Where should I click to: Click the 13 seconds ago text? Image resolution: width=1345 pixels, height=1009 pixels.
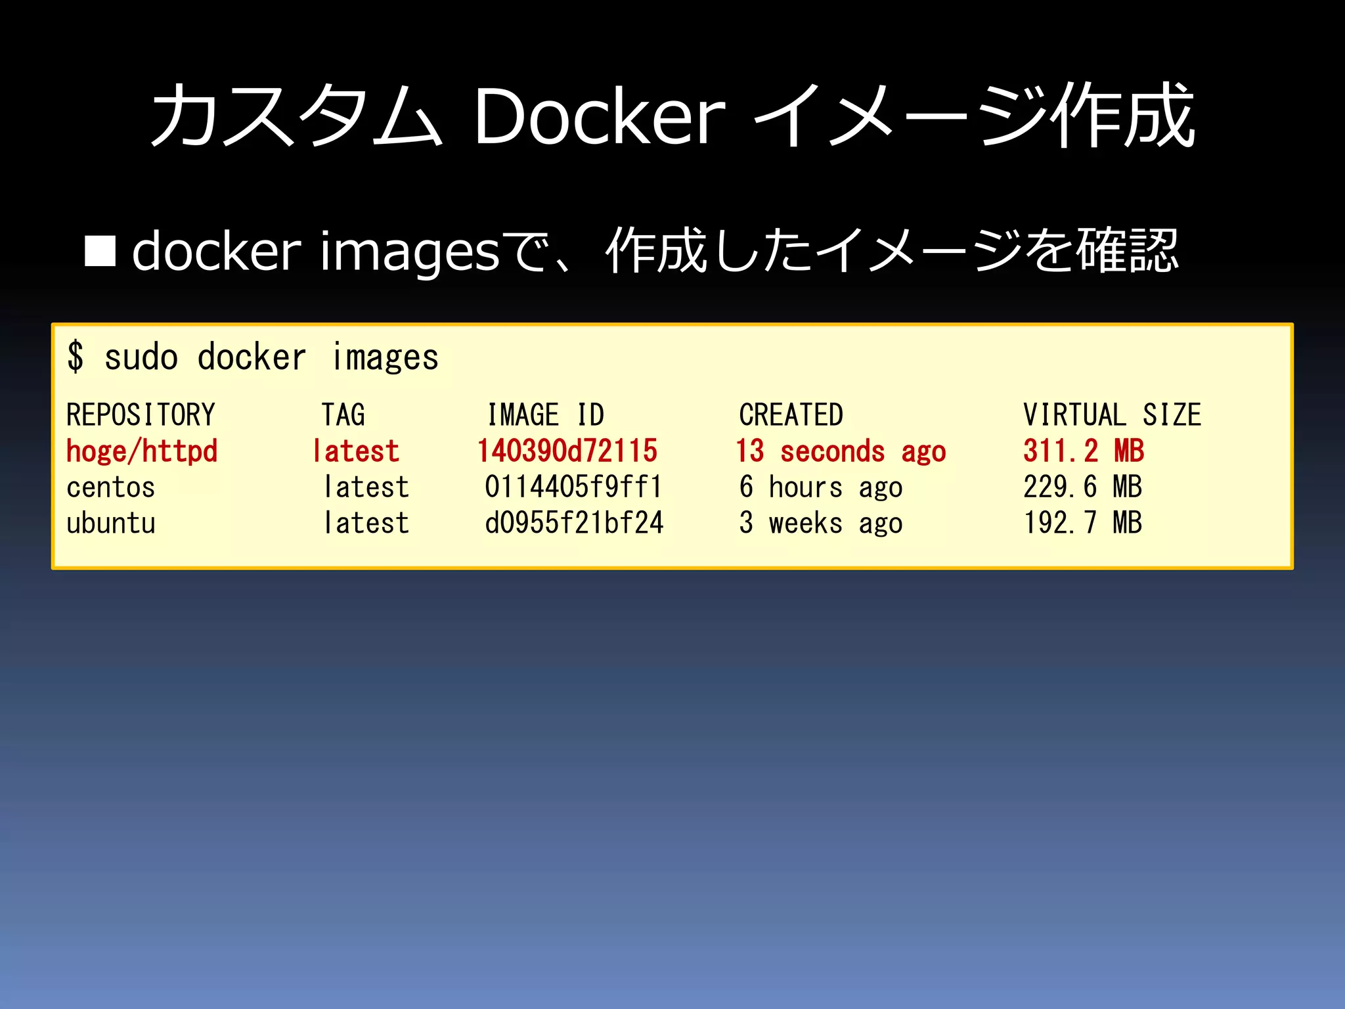click(x=841, y=452)
